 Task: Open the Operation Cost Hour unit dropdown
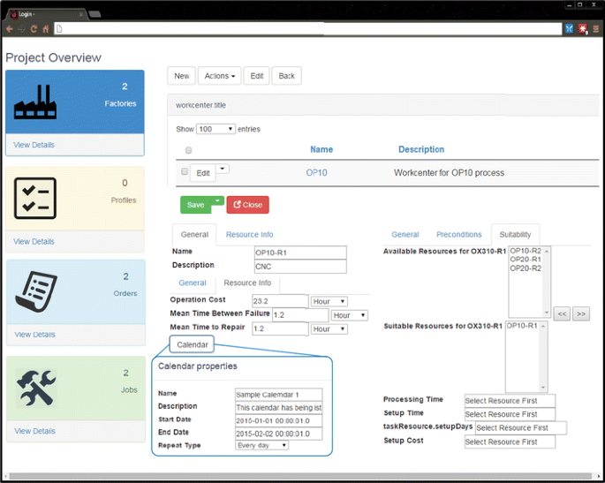coord(329,302)
